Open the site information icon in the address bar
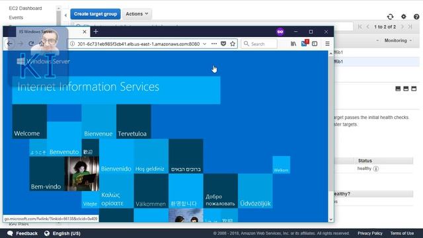 [72, 44]
